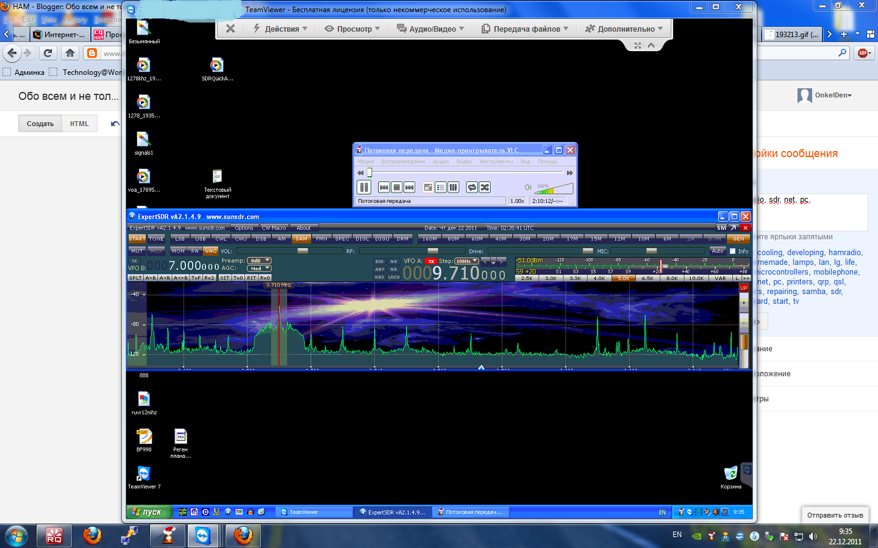This screenshot has width=878, height=548.
Task: Adjust VOL volume slider in ExpertSDR
Action: [x=289, y=251]
